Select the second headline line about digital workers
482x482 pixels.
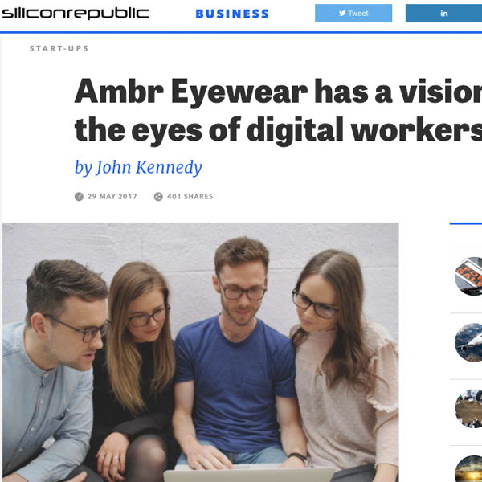[x=278, y=129]
